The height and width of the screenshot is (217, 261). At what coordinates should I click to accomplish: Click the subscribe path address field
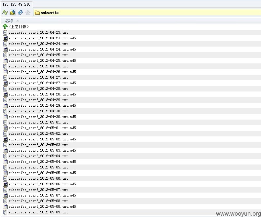click(147, 13)
